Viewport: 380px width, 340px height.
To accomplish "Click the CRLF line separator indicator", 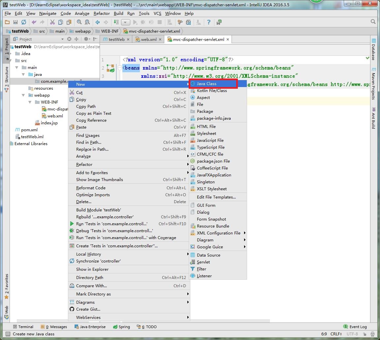I will click(x=336, y=334).
